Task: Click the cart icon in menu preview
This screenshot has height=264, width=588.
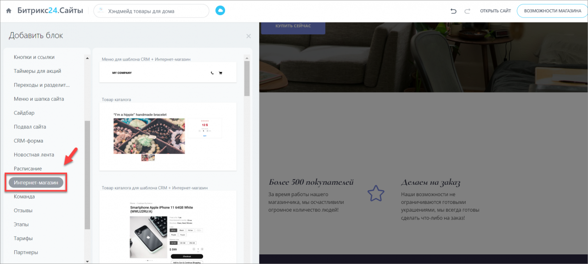Action: pyautogui.click(x=220, y=73)
